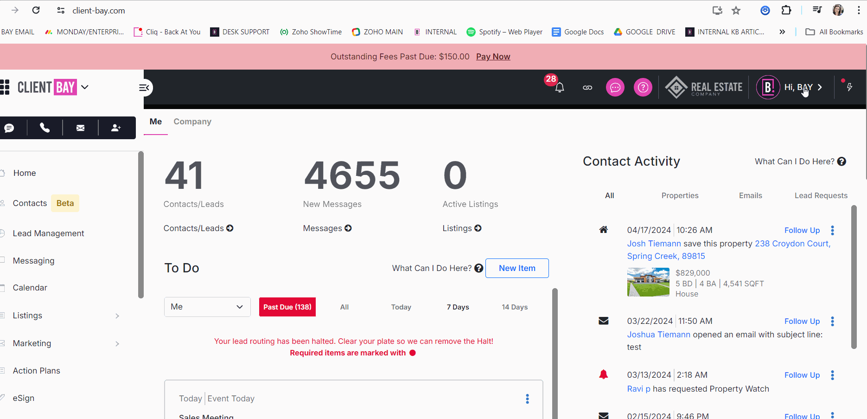Click the Pay Now link
Image resolution: width=867 pixels, height=419 pixels.
coord(493,57)
